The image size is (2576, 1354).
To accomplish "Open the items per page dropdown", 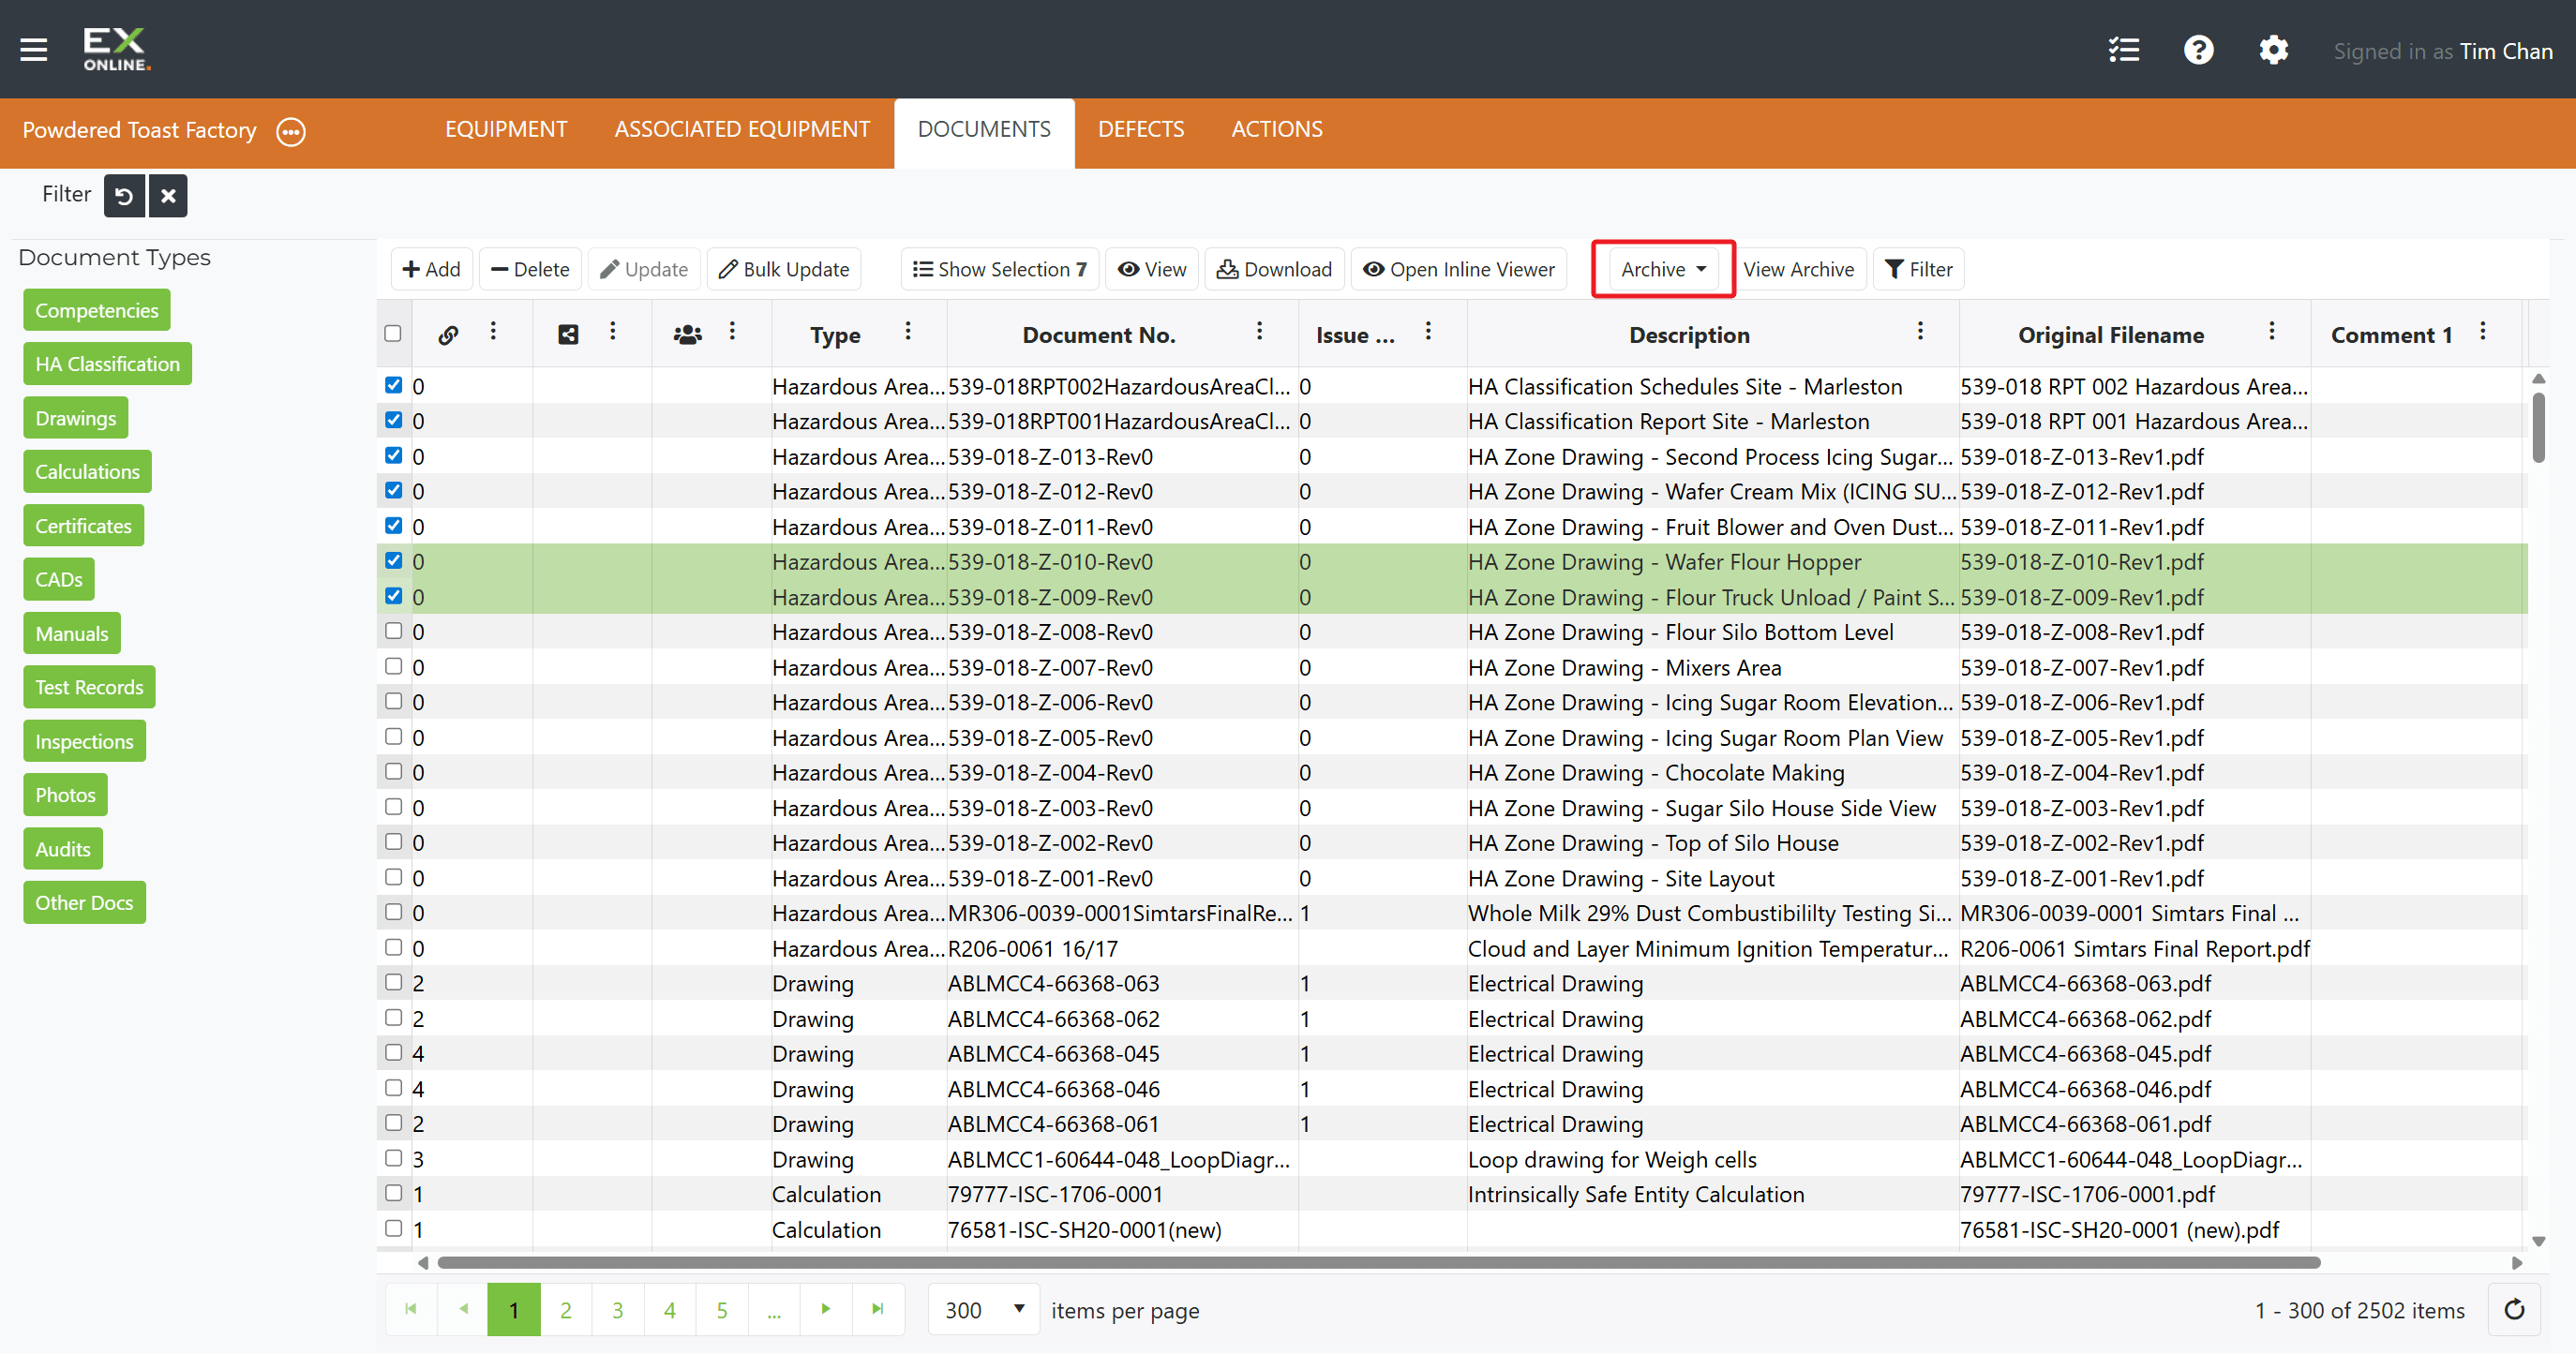I will [x=984, y=1310].
